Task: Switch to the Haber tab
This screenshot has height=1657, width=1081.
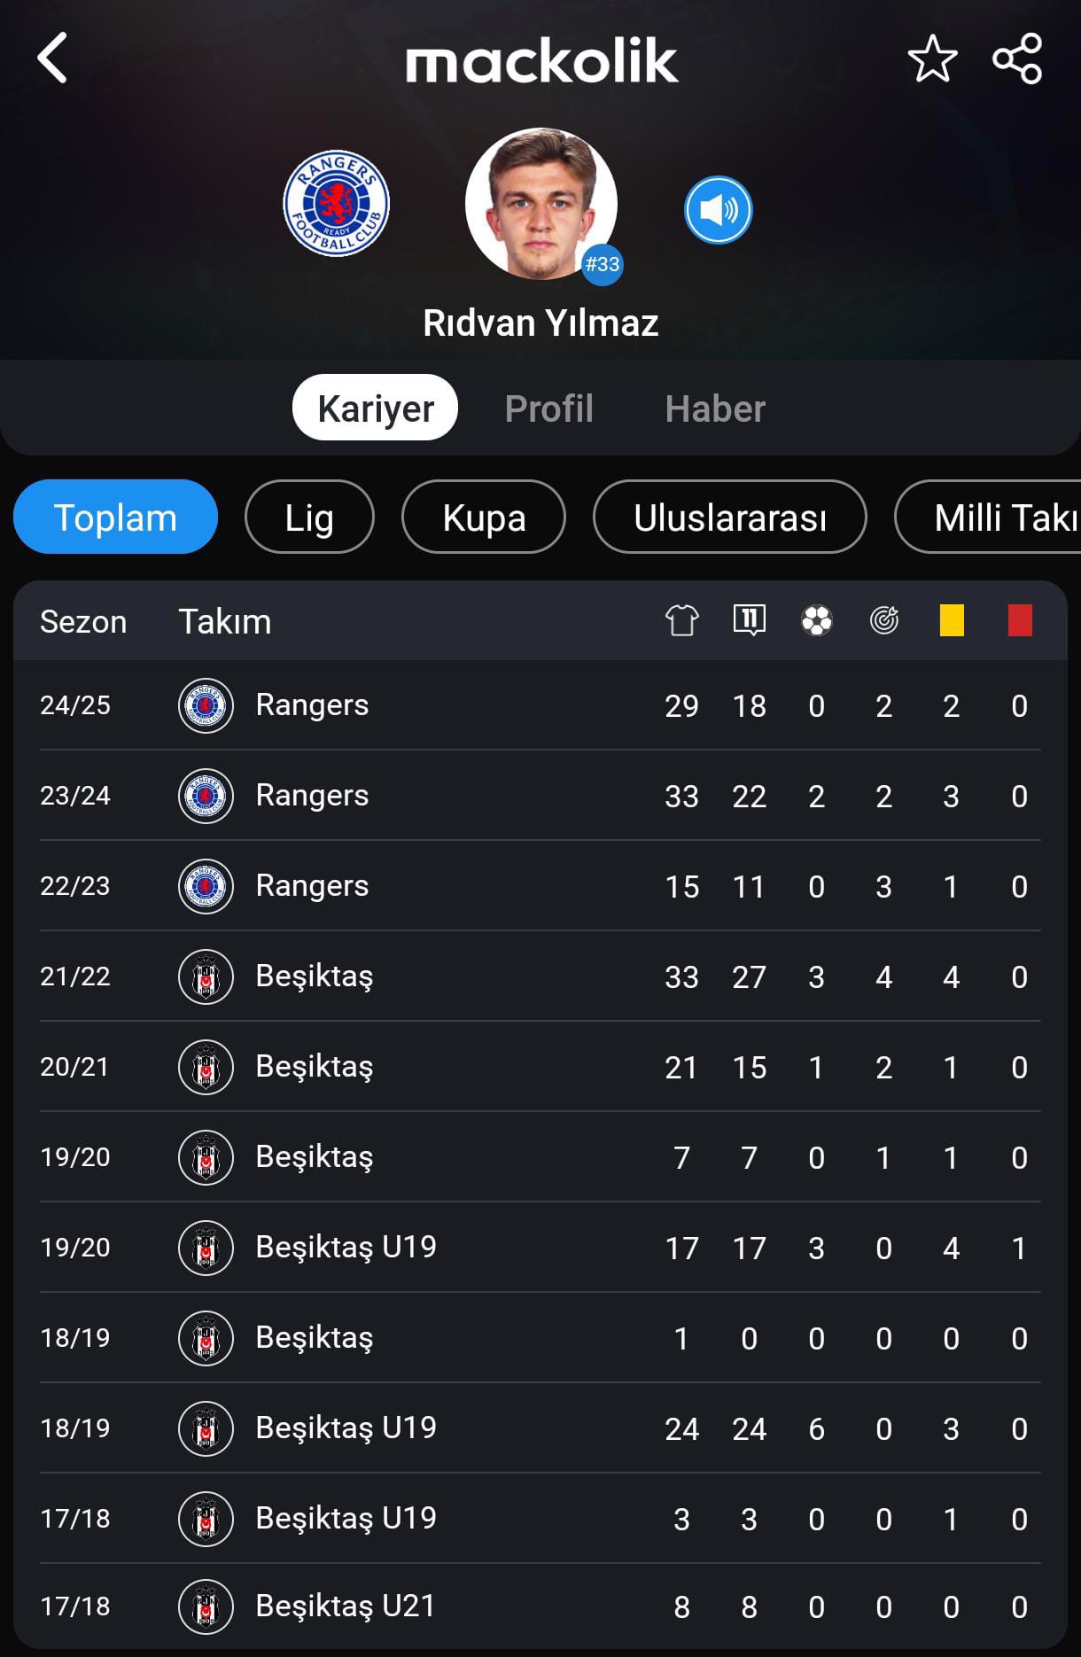Action: click(x=715, y=408)
